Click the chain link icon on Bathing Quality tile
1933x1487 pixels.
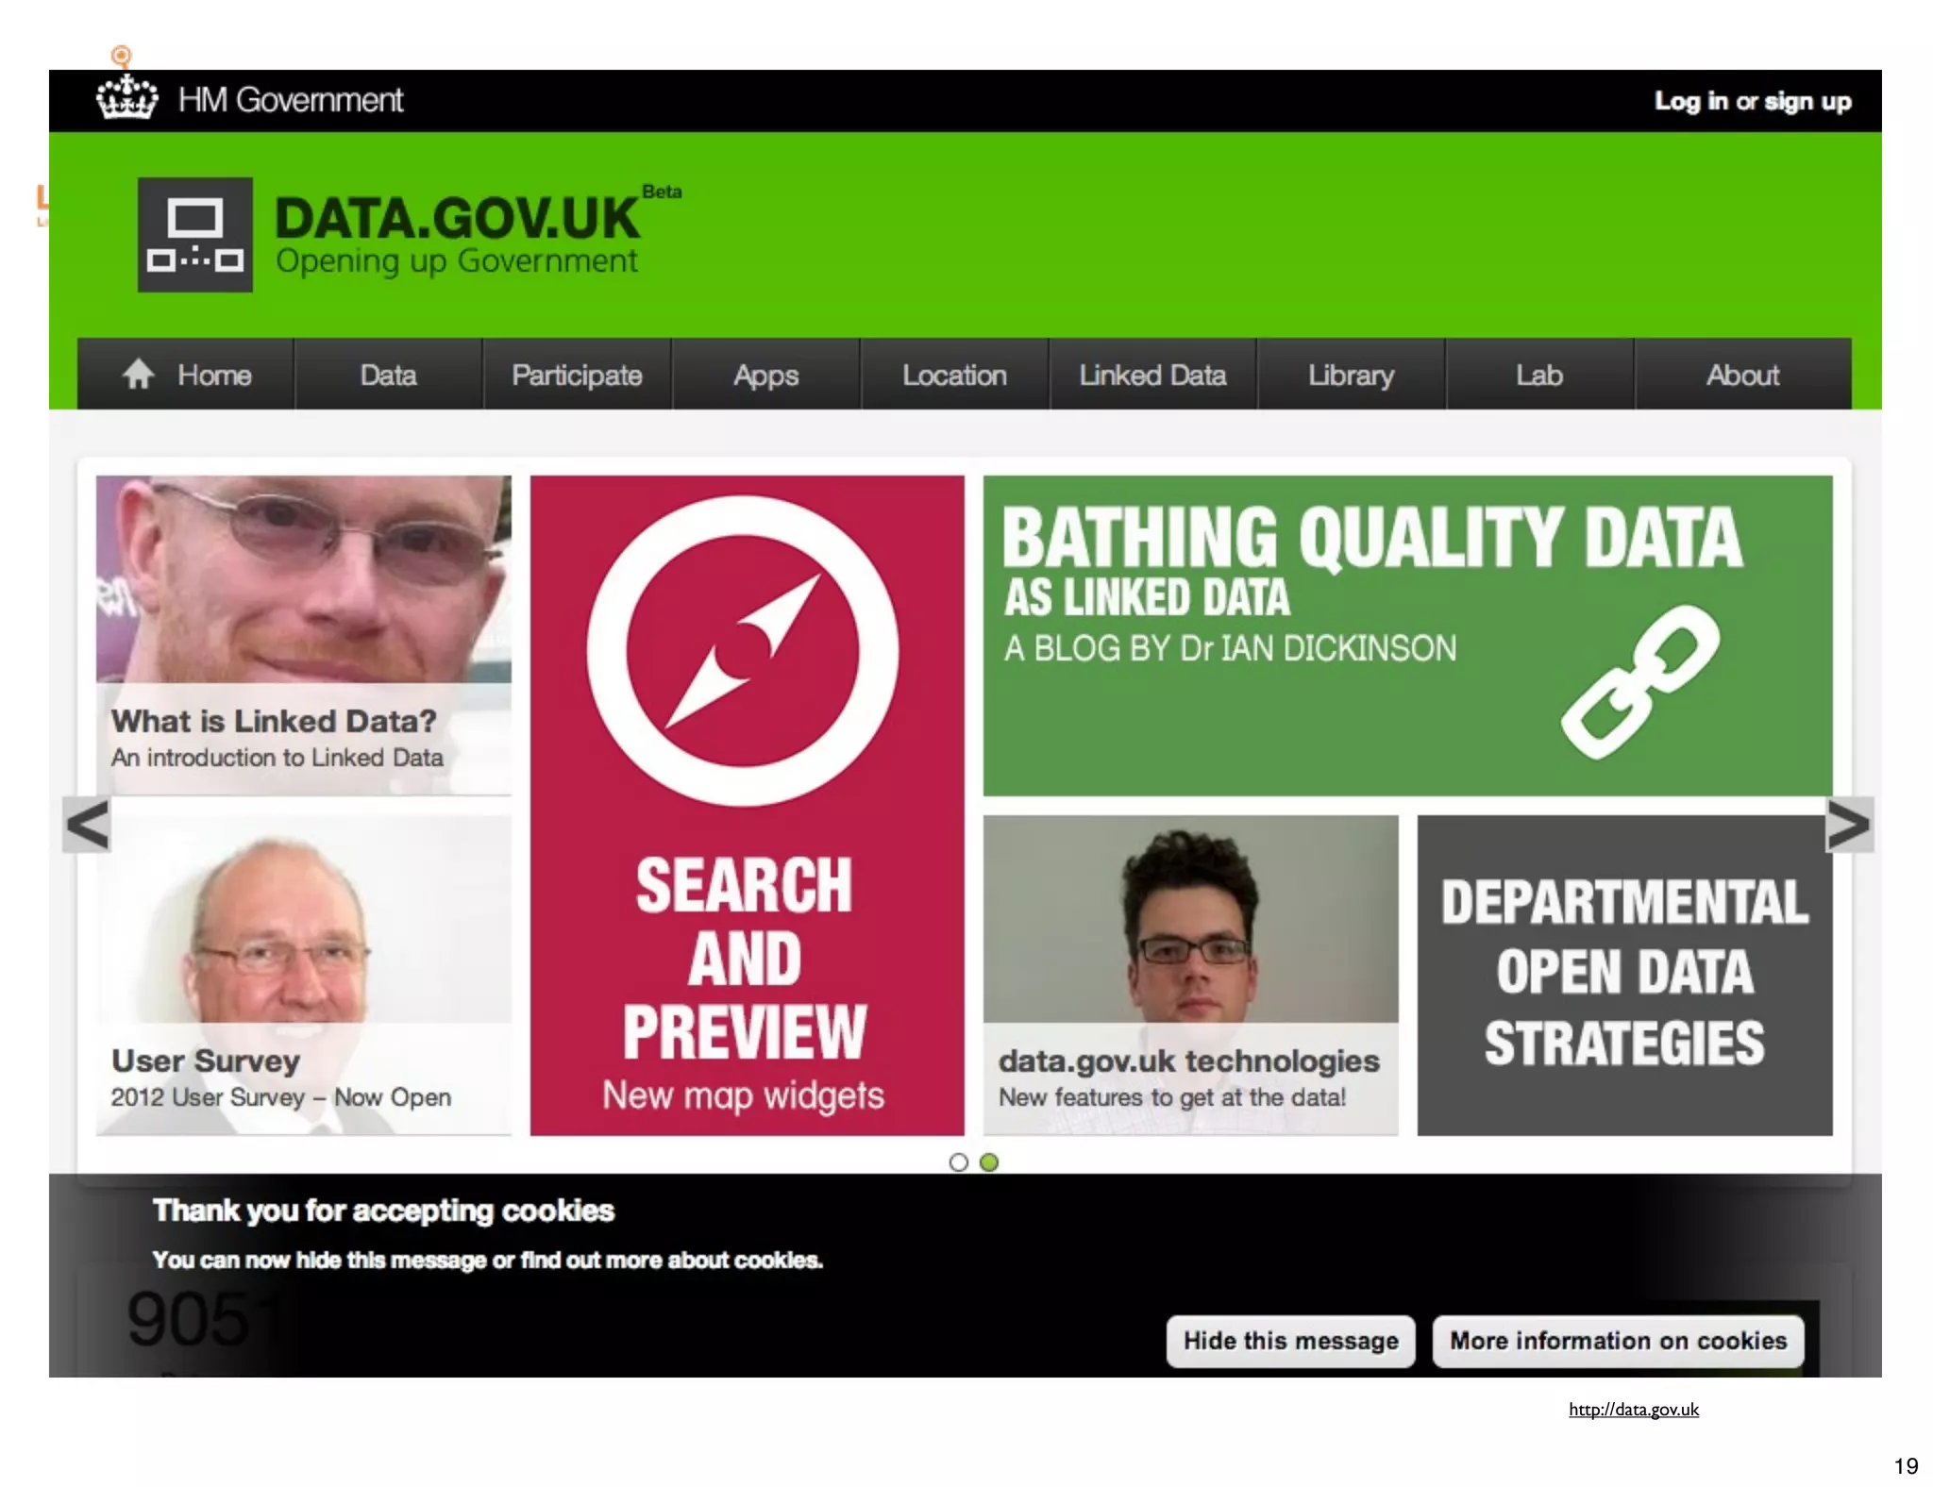[1640, 682]
